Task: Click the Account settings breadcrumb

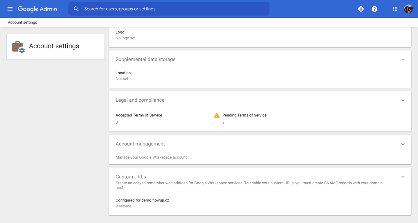Action: click(22, 22)
